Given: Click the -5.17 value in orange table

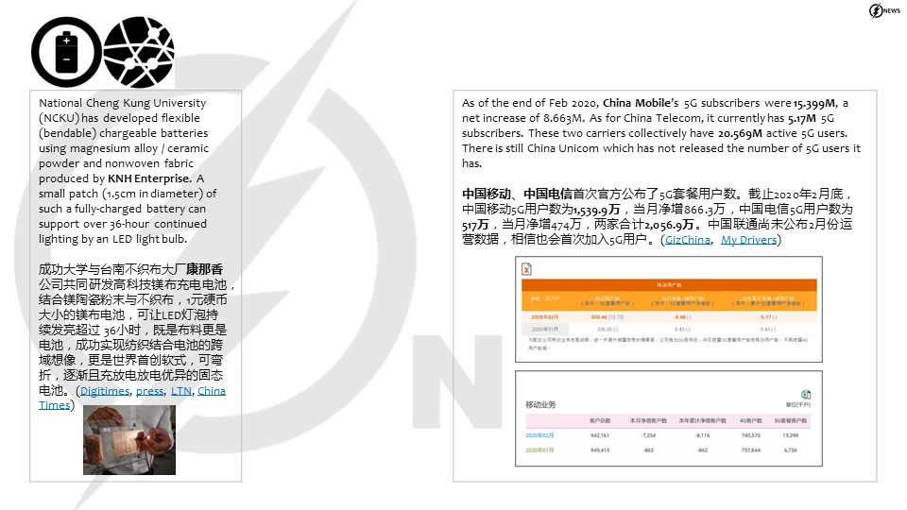Looking at the screenshot, I should [x=765, y=317].
